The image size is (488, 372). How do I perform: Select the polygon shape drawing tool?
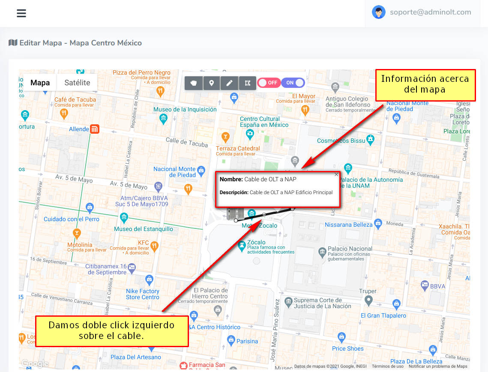point(247,83)
